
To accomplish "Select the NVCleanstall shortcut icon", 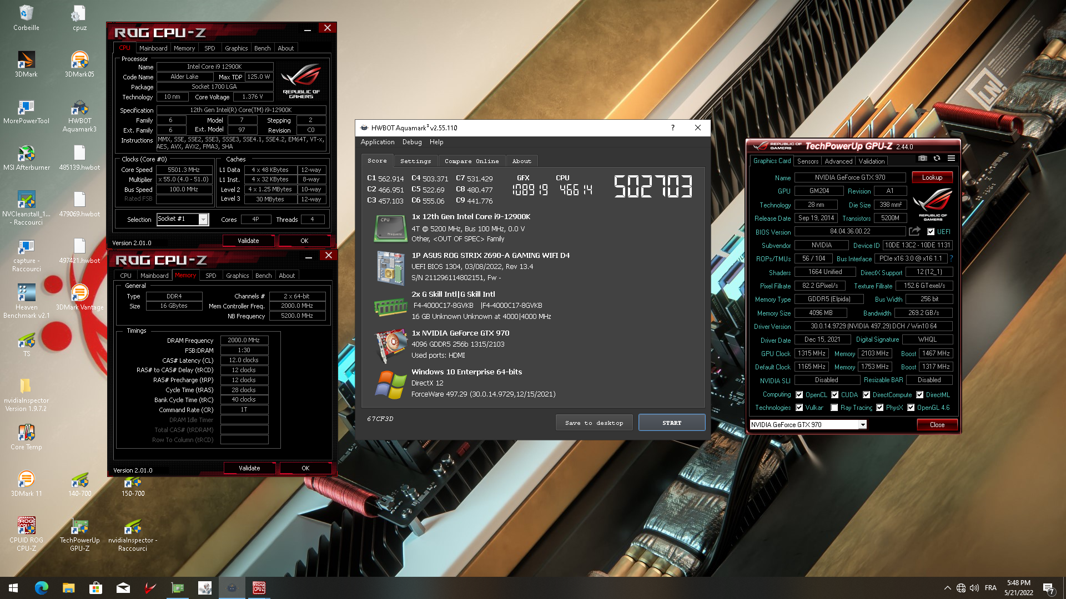I will tap(26, 208).
